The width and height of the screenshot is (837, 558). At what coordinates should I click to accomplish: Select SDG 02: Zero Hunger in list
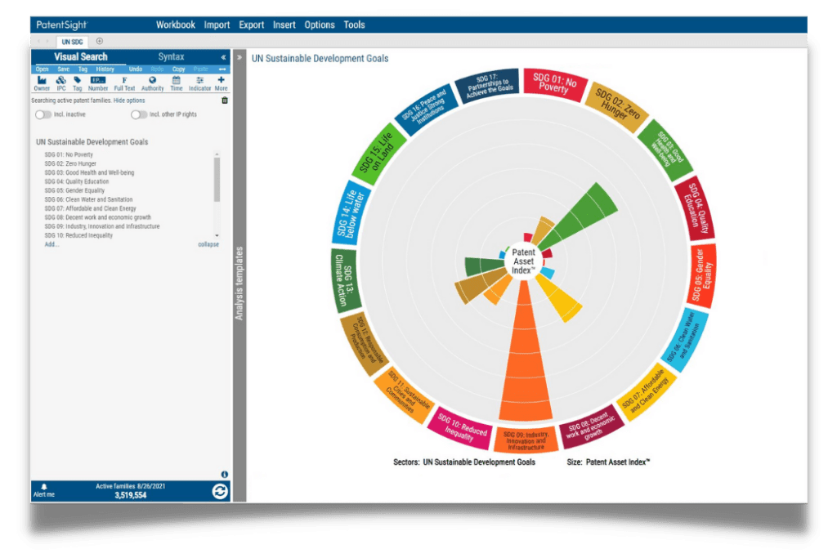(70, 163)
